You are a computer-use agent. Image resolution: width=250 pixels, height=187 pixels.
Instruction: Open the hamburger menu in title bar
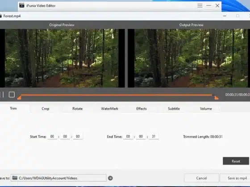coord(200,5)
